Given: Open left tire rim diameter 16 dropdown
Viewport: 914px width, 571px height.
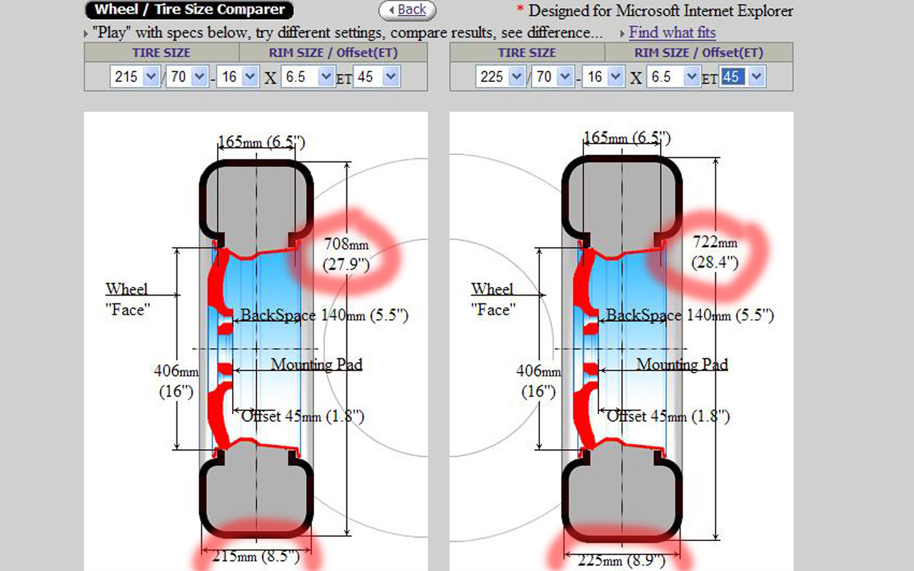Looking at the screenshot, I should pos(238,77).
